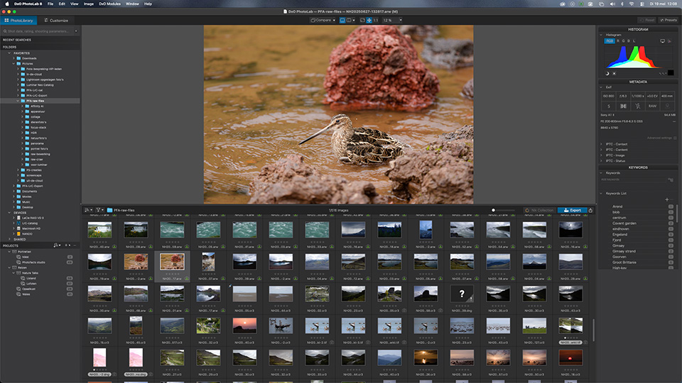Select the selected red rock thumbnail
Viewport: 682px width, 383px height.
[x=172, y=262]
